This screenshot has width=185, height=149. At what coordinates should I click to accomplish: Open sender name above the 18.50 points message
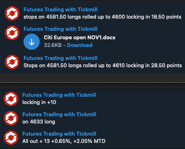point(60,10)
